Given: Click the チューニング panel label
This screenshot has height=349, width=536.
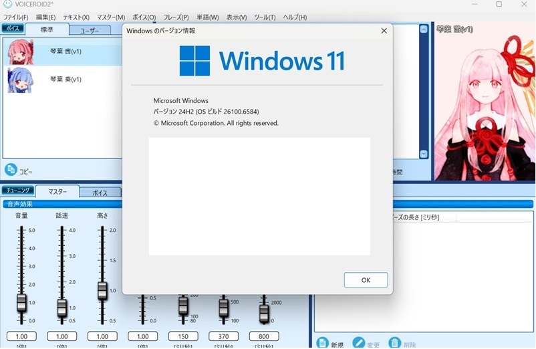Looking at the screenshot, I should (18, 190).
